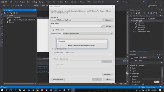The width and height of the screenshot is (164, 92).
Task: Select the WpfApp1 project node
Action: point(139,21)
